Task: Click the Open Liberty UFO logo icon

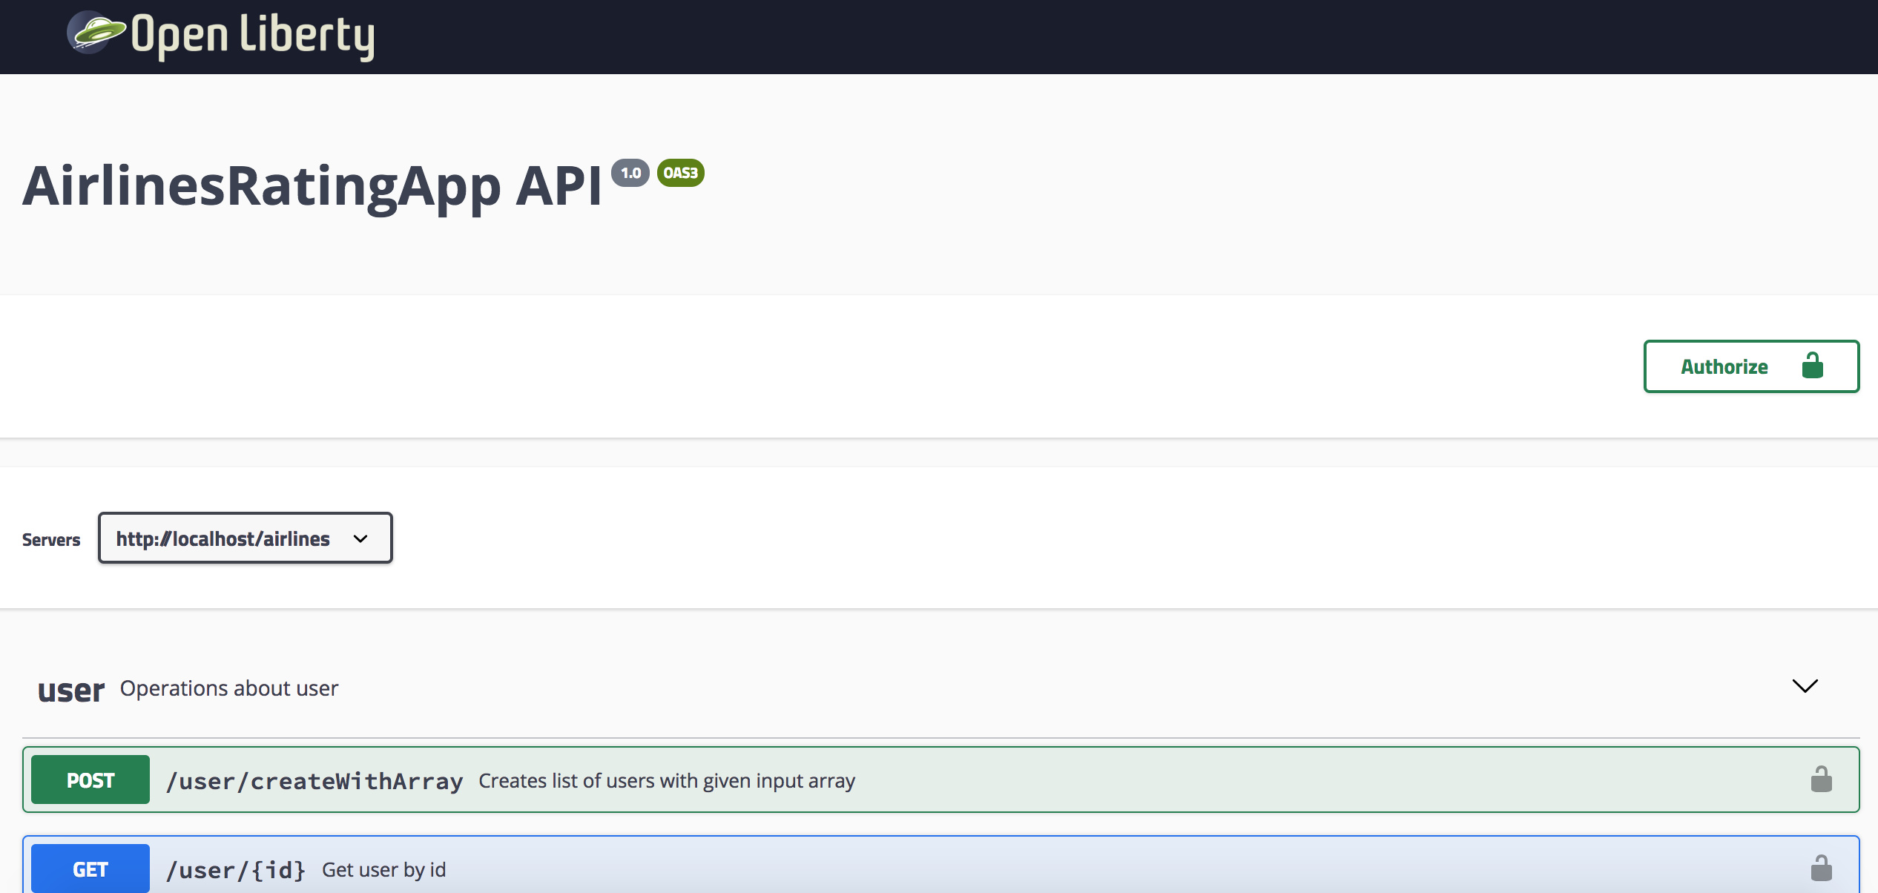Action: pyautogui.click(x=95, y=33)
